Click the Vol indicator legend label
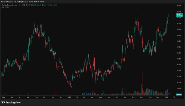This screenshot has height=106, width=185. click(3, 7)
